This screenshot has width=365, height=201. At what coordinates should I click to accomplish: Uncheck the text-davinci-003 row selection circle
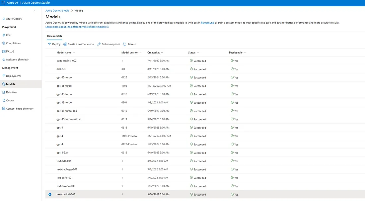(50, 194)
